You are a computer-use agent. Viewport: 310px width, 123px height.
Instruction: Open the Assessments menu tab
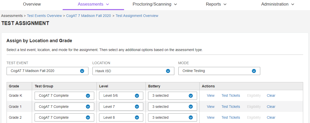click(93, 4)
